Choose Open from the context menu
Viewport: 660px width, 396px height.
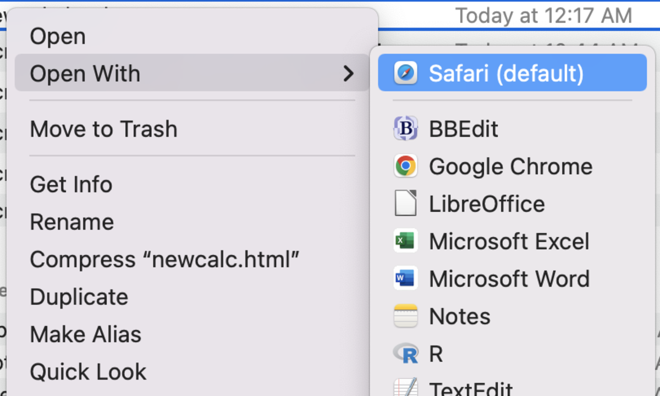[x=58, y=36]
